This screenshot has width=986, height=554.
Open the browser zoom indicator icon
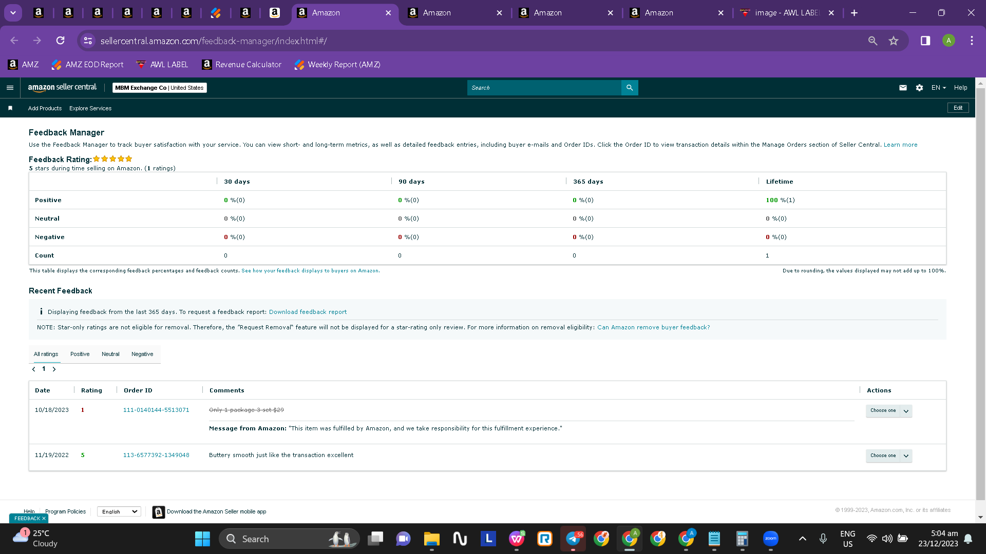click(x=873, y=41)
